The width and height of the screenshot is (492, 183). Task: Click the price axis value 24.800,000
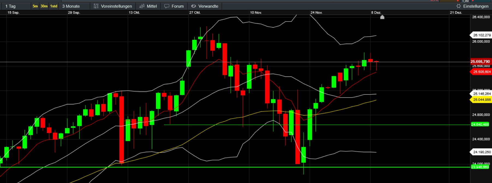(481, 115)
